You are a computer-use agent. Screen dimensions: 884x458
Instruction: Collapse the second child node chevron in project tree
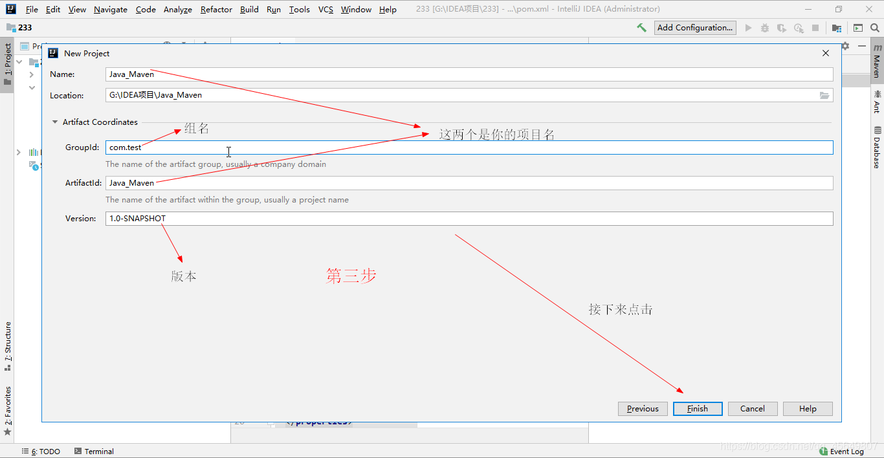pyautogui.click(x=31, y=88)
